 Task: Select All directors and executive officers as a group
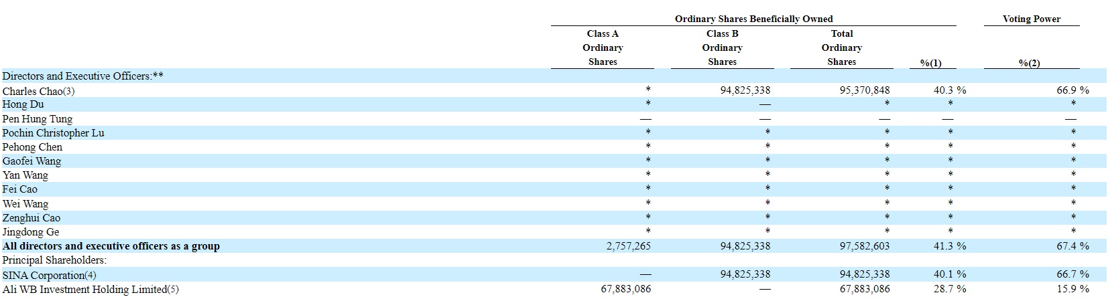[x=111, y=246]
